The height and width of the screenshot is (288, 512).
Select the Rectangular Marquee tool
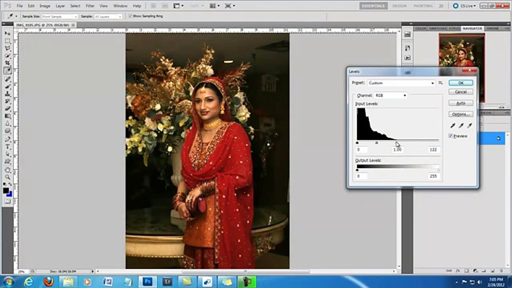coord(8,40)
